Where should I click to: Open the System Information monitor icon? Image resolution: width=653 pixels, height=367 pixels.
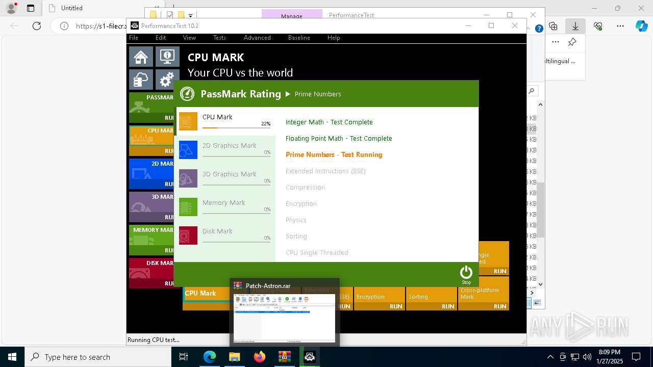[x=167, y=57]
